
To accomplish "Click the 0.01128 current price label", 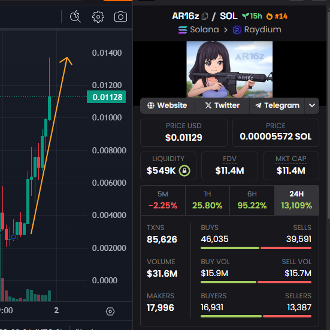I will click(106, 97).
